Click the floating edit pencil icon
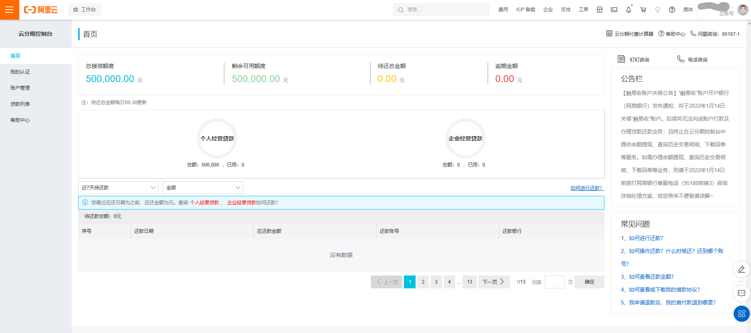The image size is (751, 333). pos(742,269)
